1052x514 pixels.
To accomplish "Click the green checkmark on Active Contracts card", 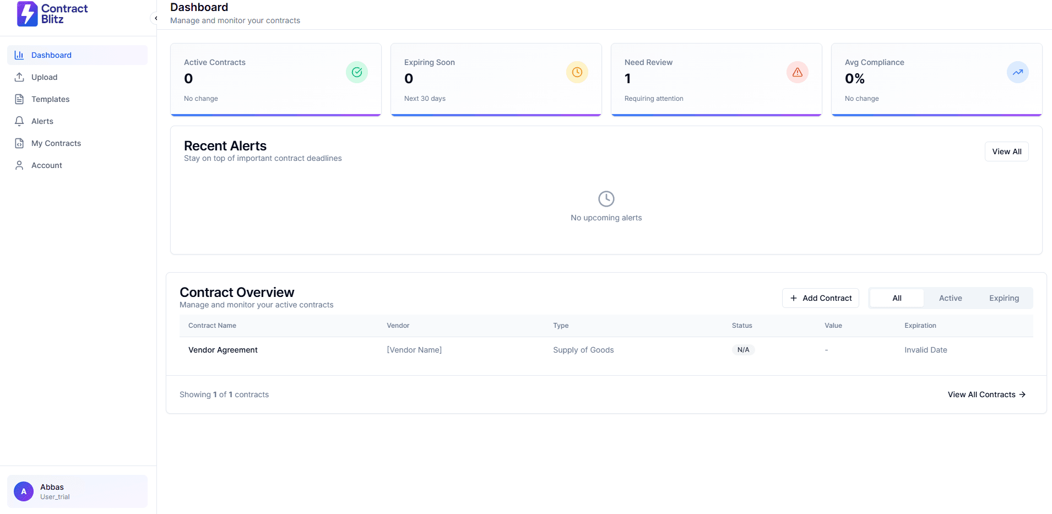I will click(356, 72).
